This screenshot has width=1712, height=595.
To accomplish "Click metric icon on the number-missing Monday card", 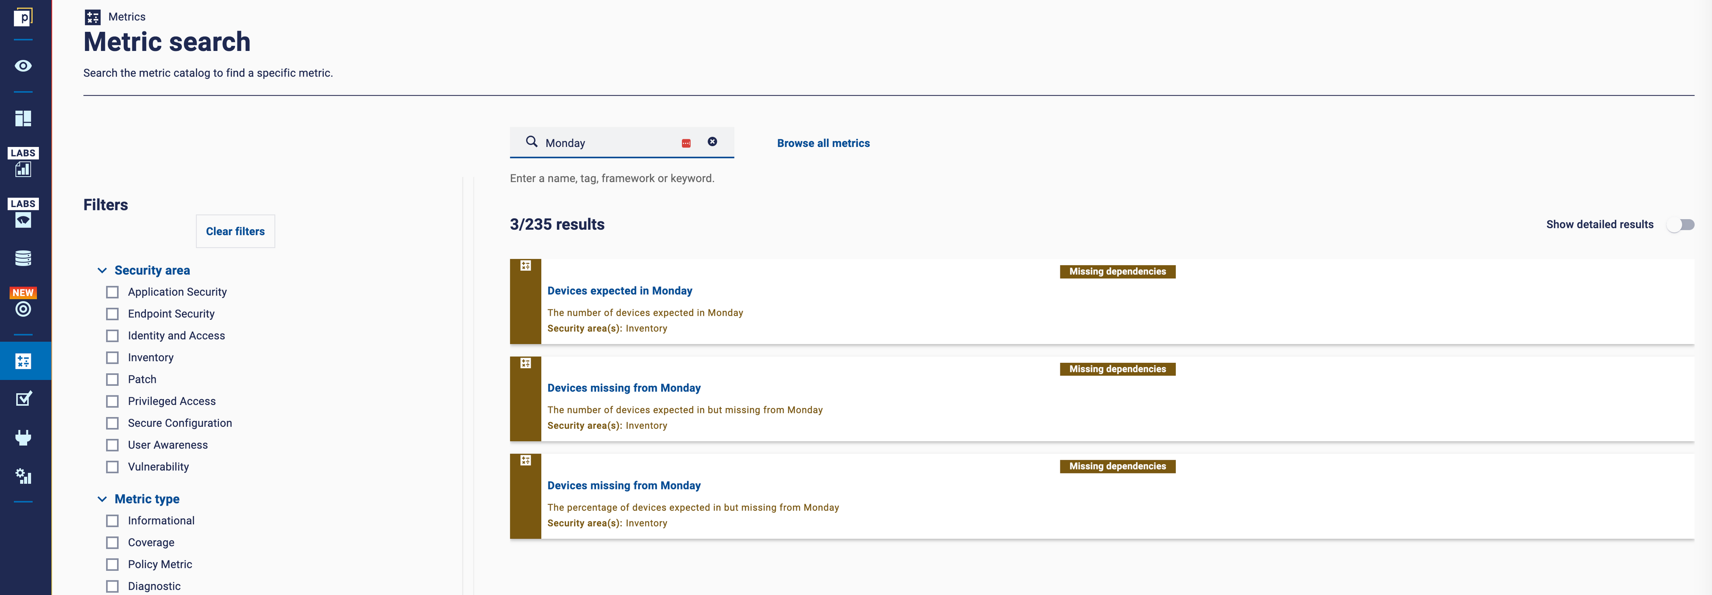I will pyautogui.click(x=526, y=363).
